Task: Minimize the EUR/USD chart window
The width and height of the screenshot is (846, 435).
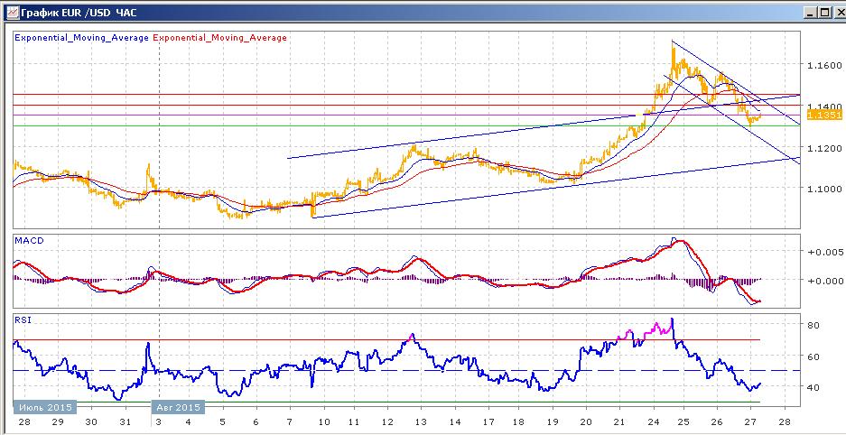Action: point(810,12)
